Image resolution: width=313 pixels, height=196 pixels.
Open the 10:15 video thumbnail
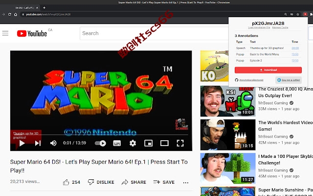tap(228, 135)
